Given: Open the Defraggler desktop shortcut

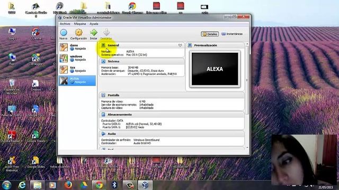Looking at the screenshot, I should point(36,59).
